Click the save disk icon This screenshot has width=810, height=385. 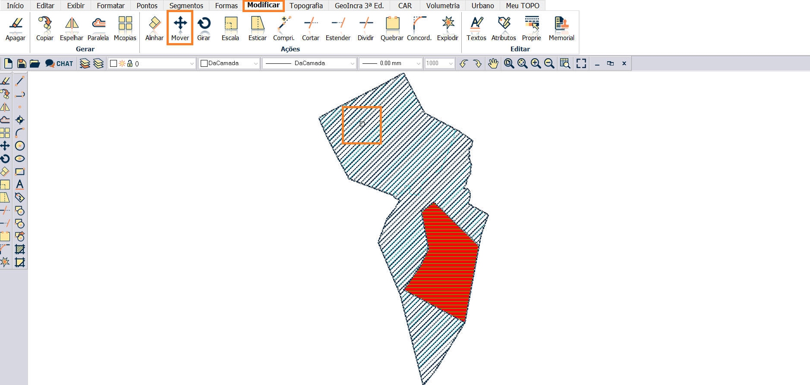(21, 63)
